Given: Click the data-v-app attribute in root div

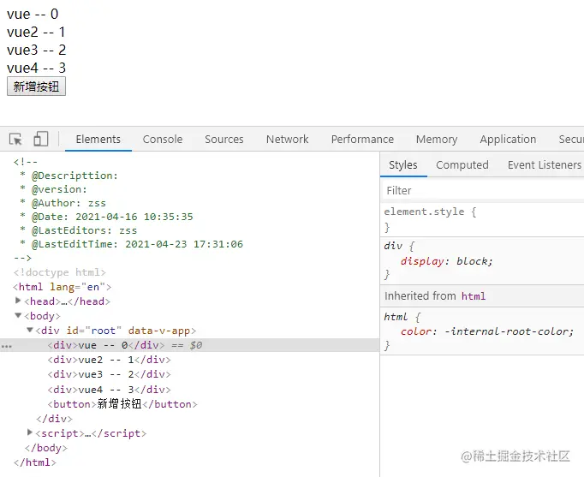Looking at the screenshot, I should [x=159, y=331].
